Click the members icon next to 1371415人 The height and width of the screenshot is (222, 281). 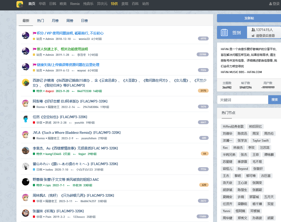coord(253,30)
